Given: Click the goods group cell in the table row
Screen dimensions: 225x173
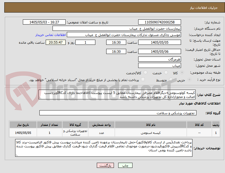Looking at the screenshot, I should pos(75,133).
